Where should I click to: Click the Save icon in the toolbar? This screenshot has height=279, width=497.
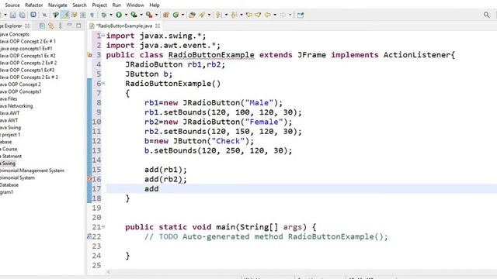coord(13,15)
